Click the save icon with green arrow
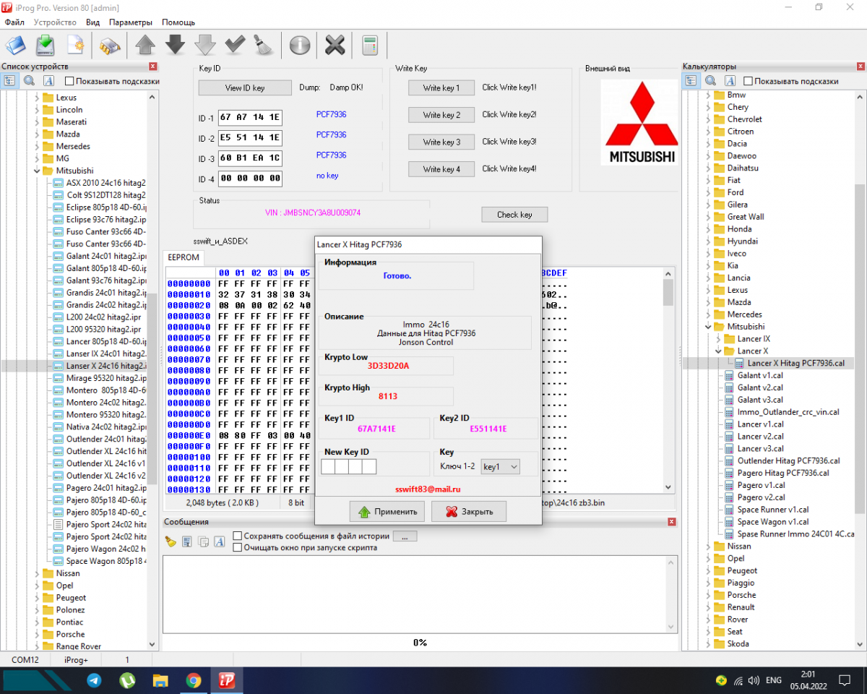Image resolution: width=867 pixels, height=694 pixels. coord(46,45)
